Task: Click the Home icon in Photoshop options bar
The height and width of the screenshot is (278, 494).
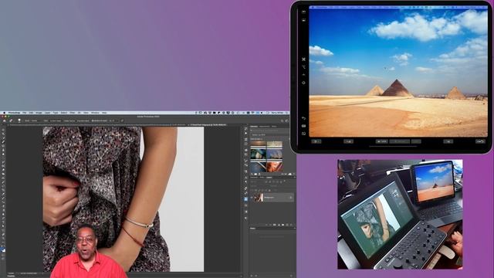Action: tap(5, 120)
